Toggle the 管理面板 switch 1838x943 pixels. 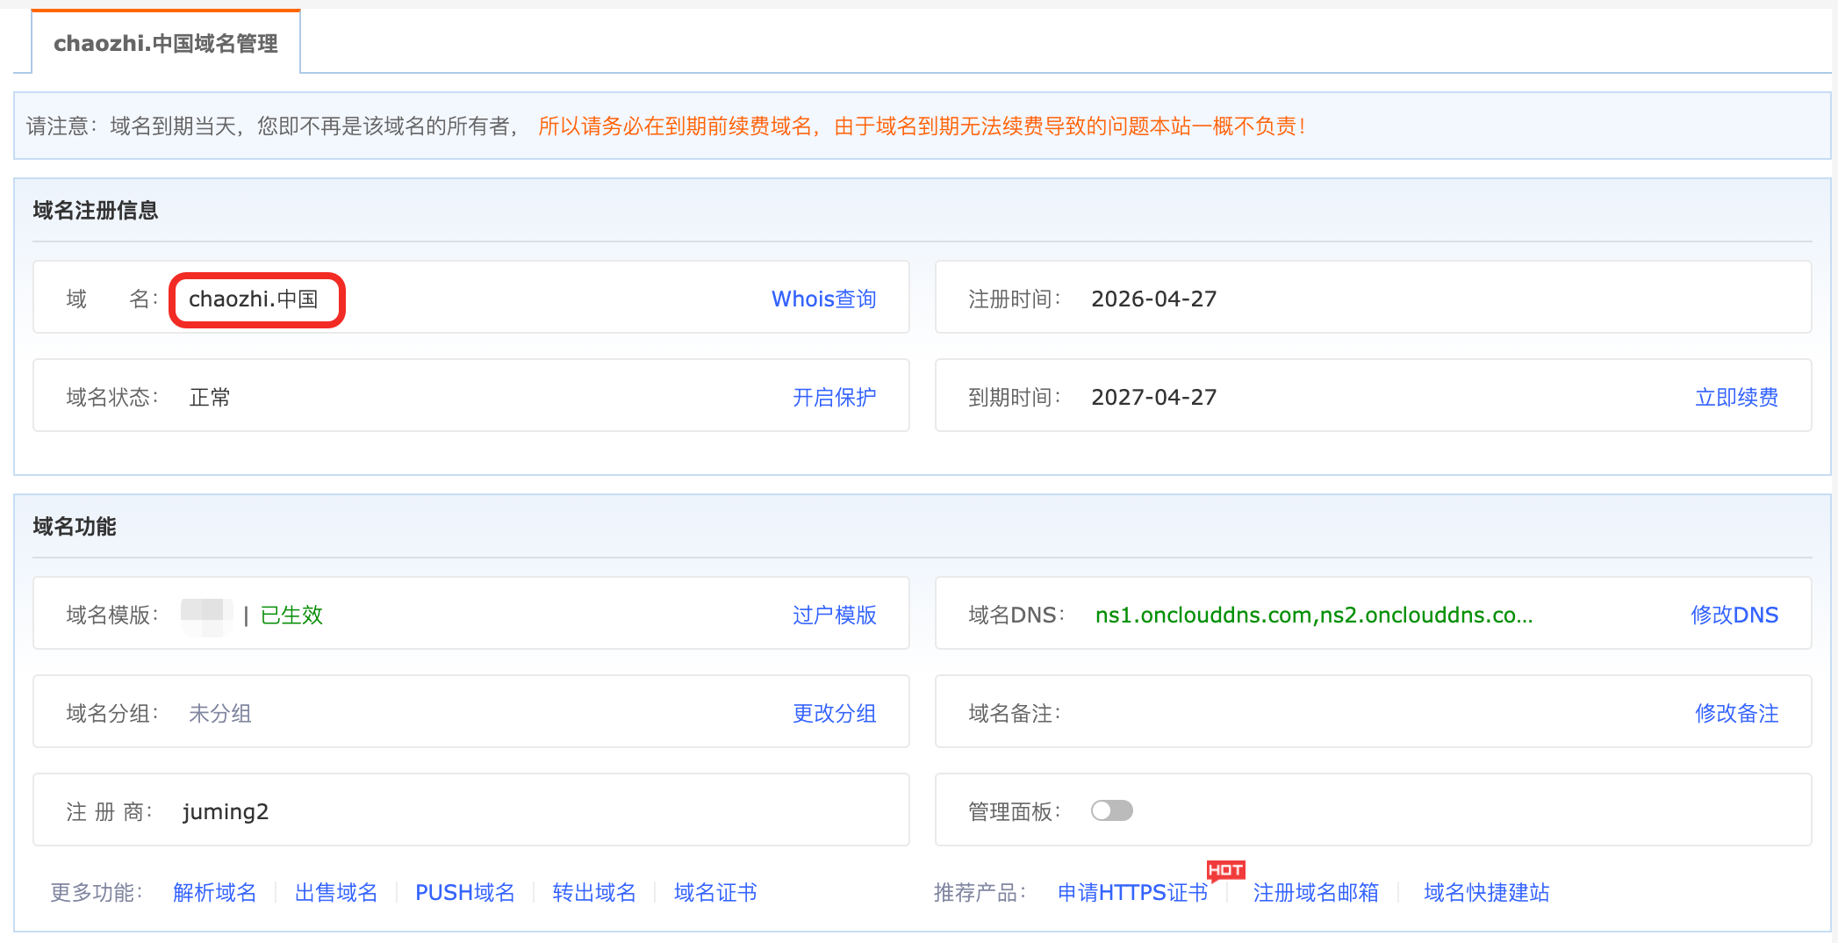click(1111, 810)
